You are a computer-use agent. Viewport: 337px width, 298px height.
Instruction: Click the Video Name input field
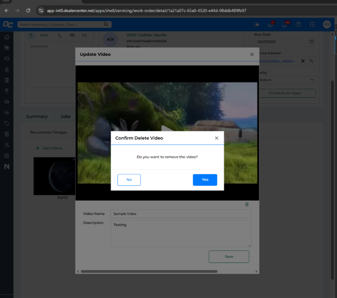pos(181,214)
